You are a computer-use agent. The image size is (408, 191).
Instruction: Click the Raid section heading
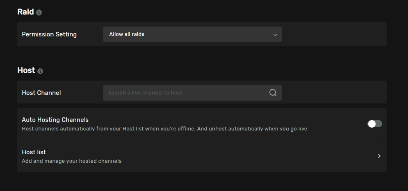point(25,12)
